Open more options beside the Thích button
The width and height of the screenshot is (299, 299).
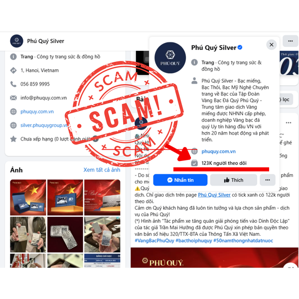pos(267,180)
